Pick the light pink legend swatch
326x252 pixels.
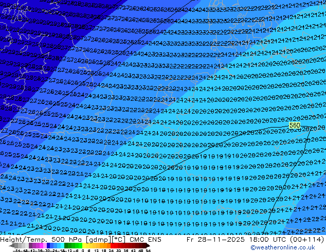(45, 245)
